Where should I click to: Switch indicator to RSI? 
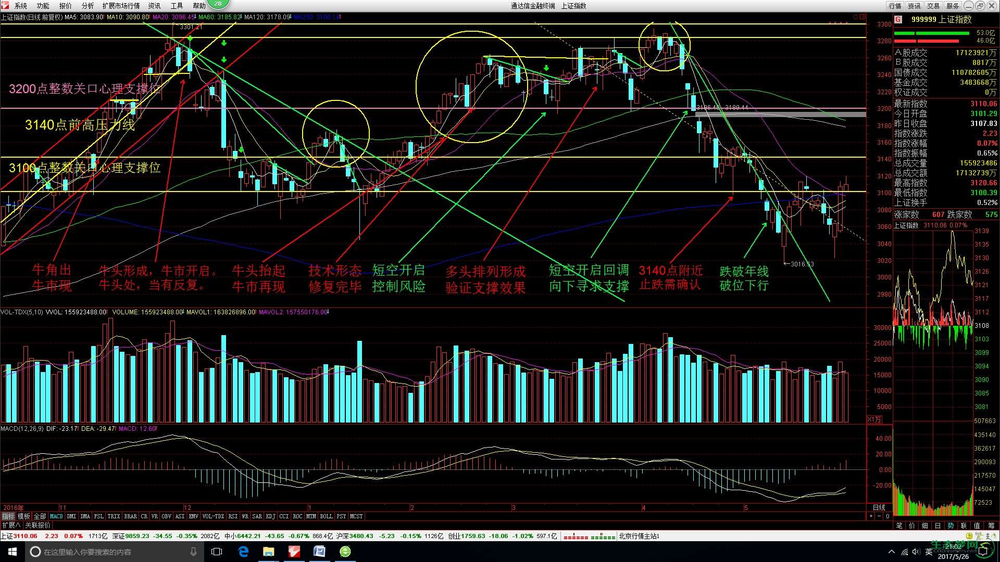233,516
